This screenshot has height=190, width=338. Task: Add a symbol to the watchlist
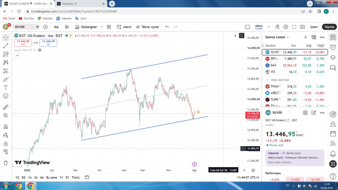pos(305,37)
